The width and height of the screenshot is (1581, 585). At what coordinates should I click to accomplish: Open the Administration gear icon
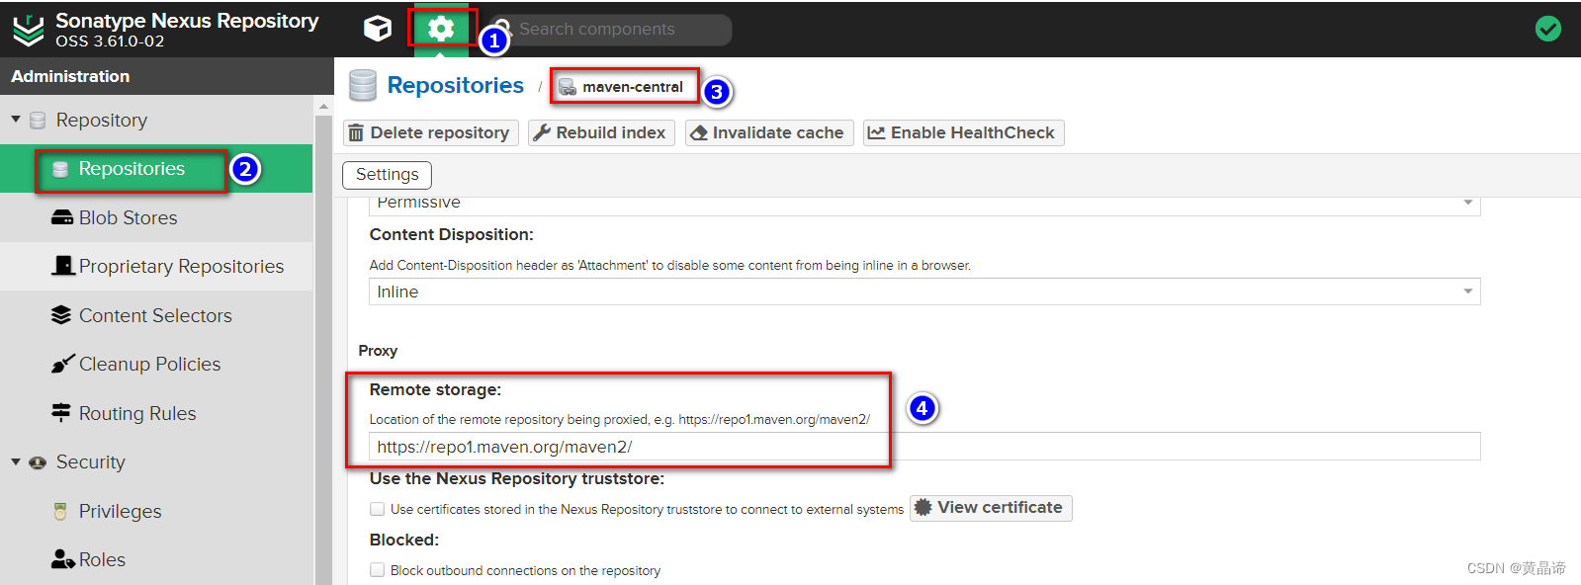[x=441, y=29]
